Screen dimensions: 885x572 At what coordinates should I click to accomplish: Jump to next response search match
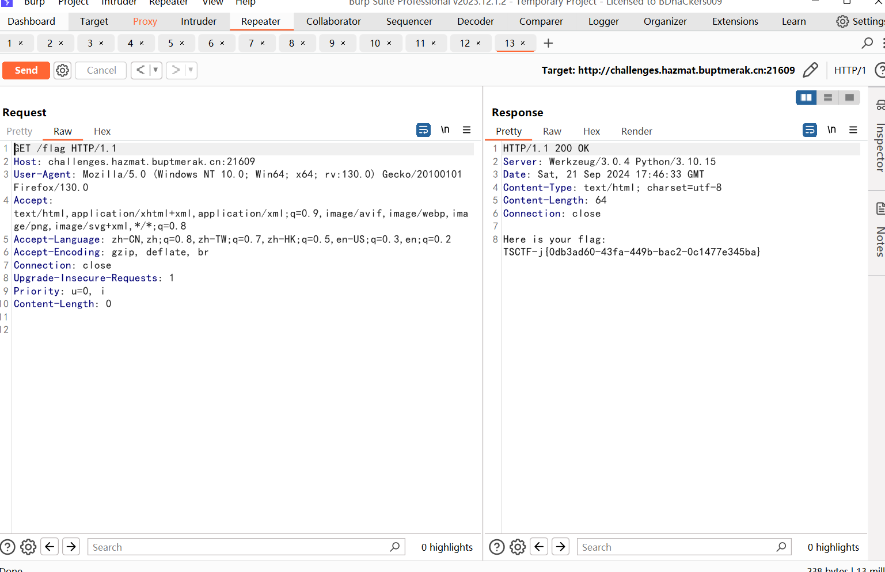561,547
